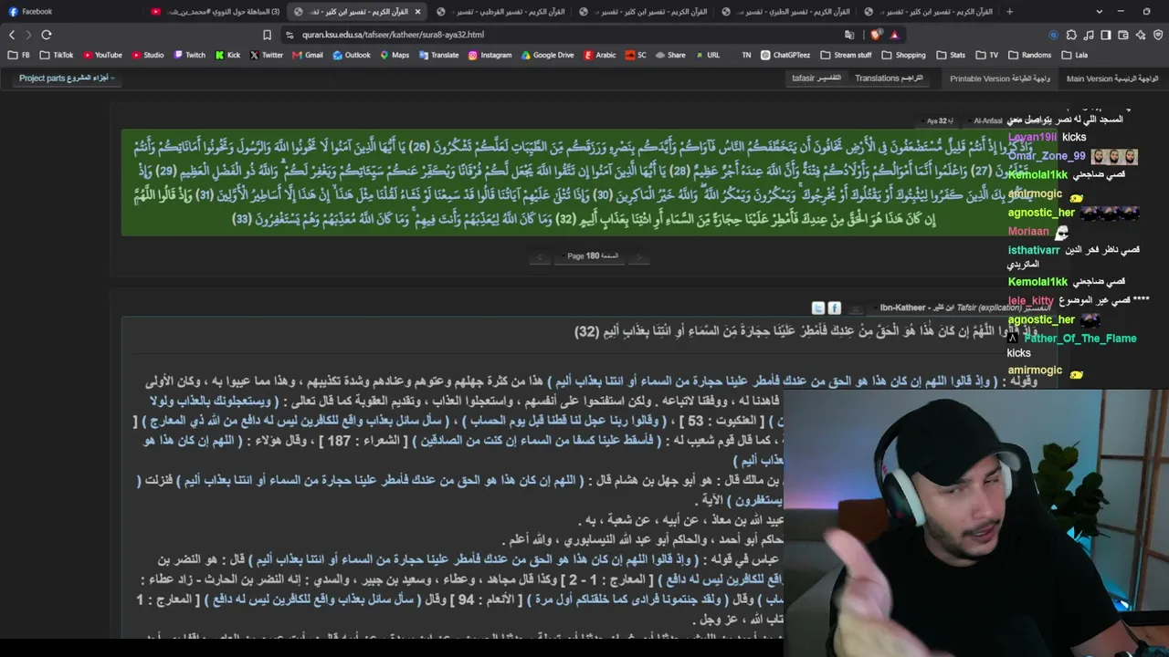Screen dimensions: 1169x657
Task: Share the tafsir on Facebook
Action: click(x=834, y=308)
